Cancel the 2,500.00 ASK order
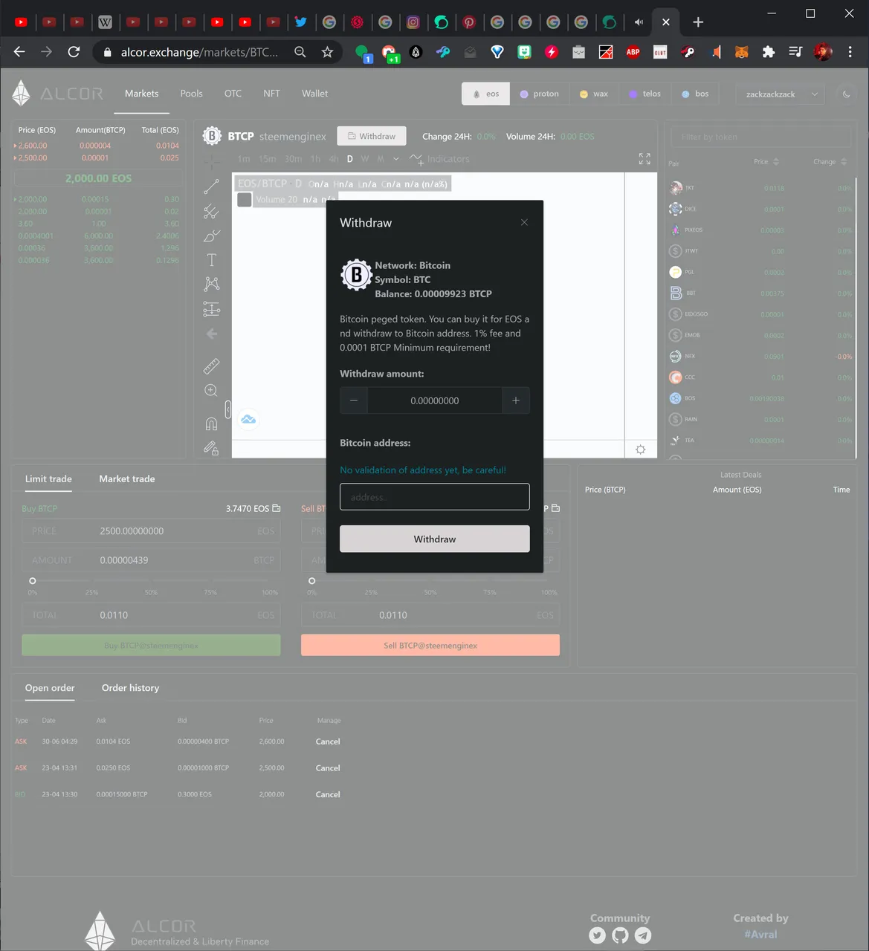 (x=328, y=768)
